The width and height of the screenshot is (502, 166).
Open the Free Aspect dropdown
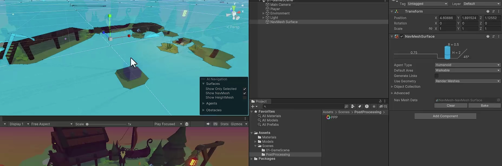pos(52,124)
